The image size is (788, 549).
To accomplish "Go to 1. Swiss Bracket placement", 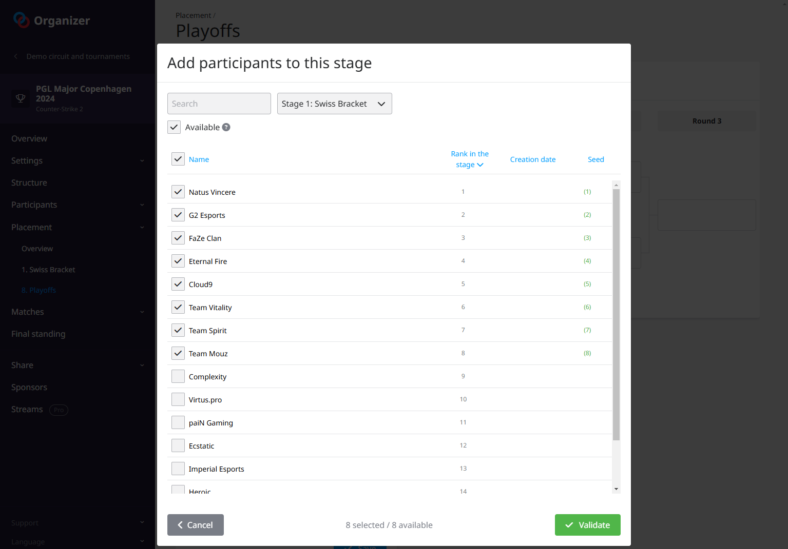I will pos(48,270).
